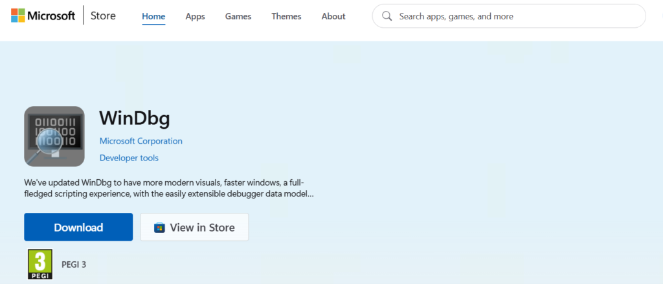Screen dimensions: 663x284
Task: Go to the Apps tab
Action: (x=195, y=16)
